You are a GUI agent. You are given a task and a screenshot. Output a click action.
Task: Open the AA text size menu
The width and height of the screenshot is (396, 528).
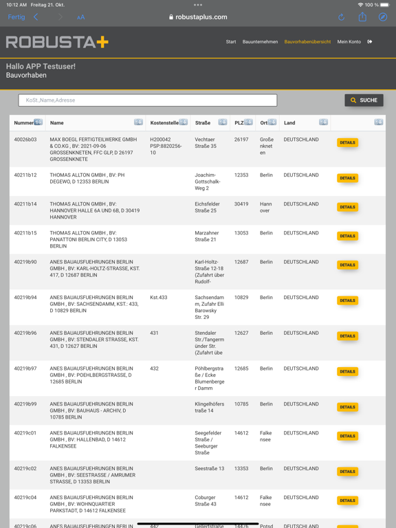pos(81,17)
